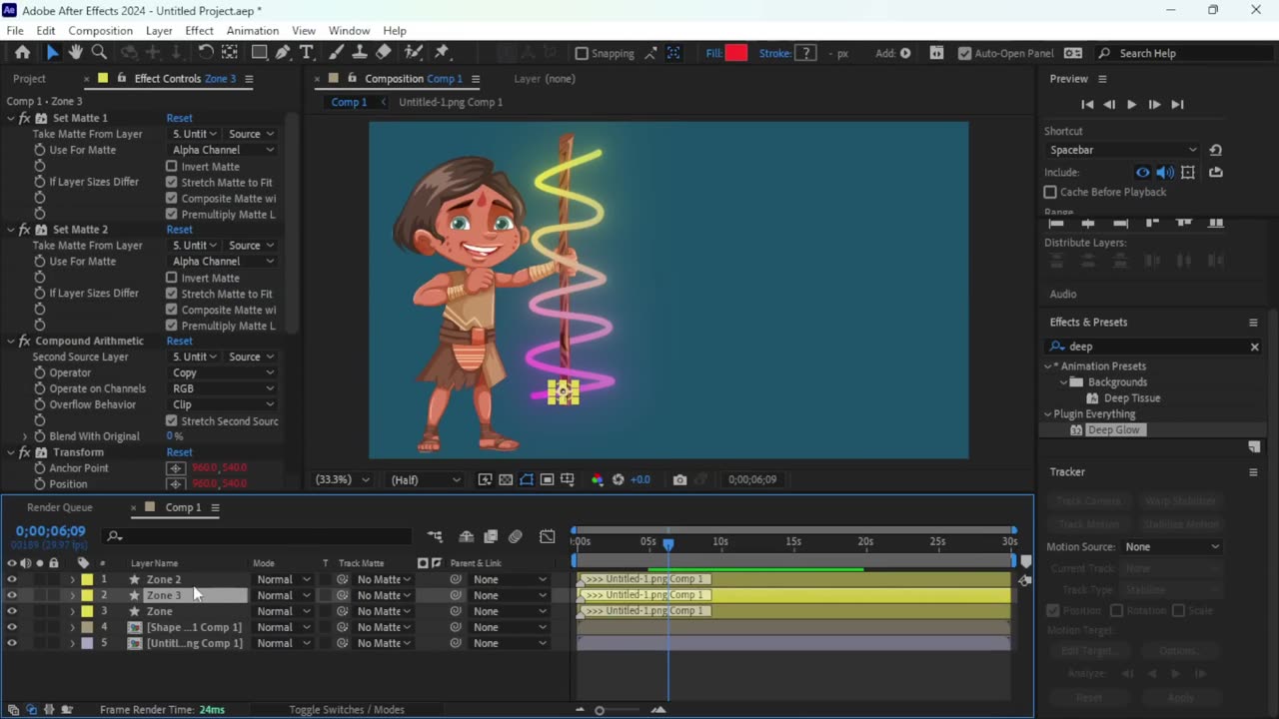Click the timeline zoom slider handle
Screen dimensions: 1279x719
tap(600, 710)
